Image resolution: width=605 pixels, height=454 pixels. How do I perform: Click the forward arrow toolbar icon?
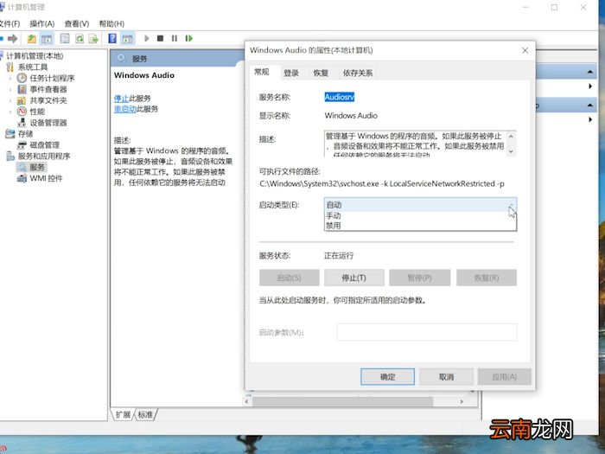coord(12,39)
